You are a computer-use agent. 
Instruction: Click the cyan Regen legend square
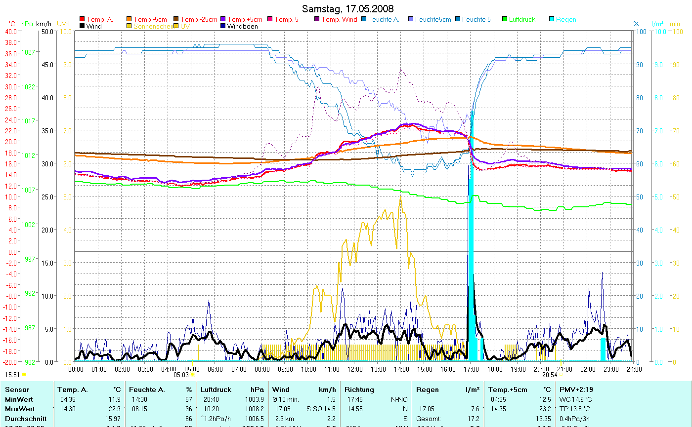coord(552,19)
